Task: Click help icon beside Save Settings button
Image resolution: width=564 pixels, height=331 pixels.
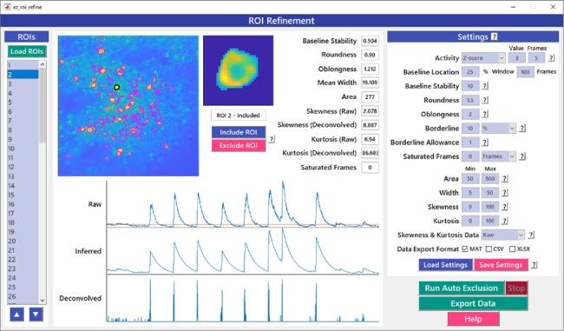Action: pos(534,265)
